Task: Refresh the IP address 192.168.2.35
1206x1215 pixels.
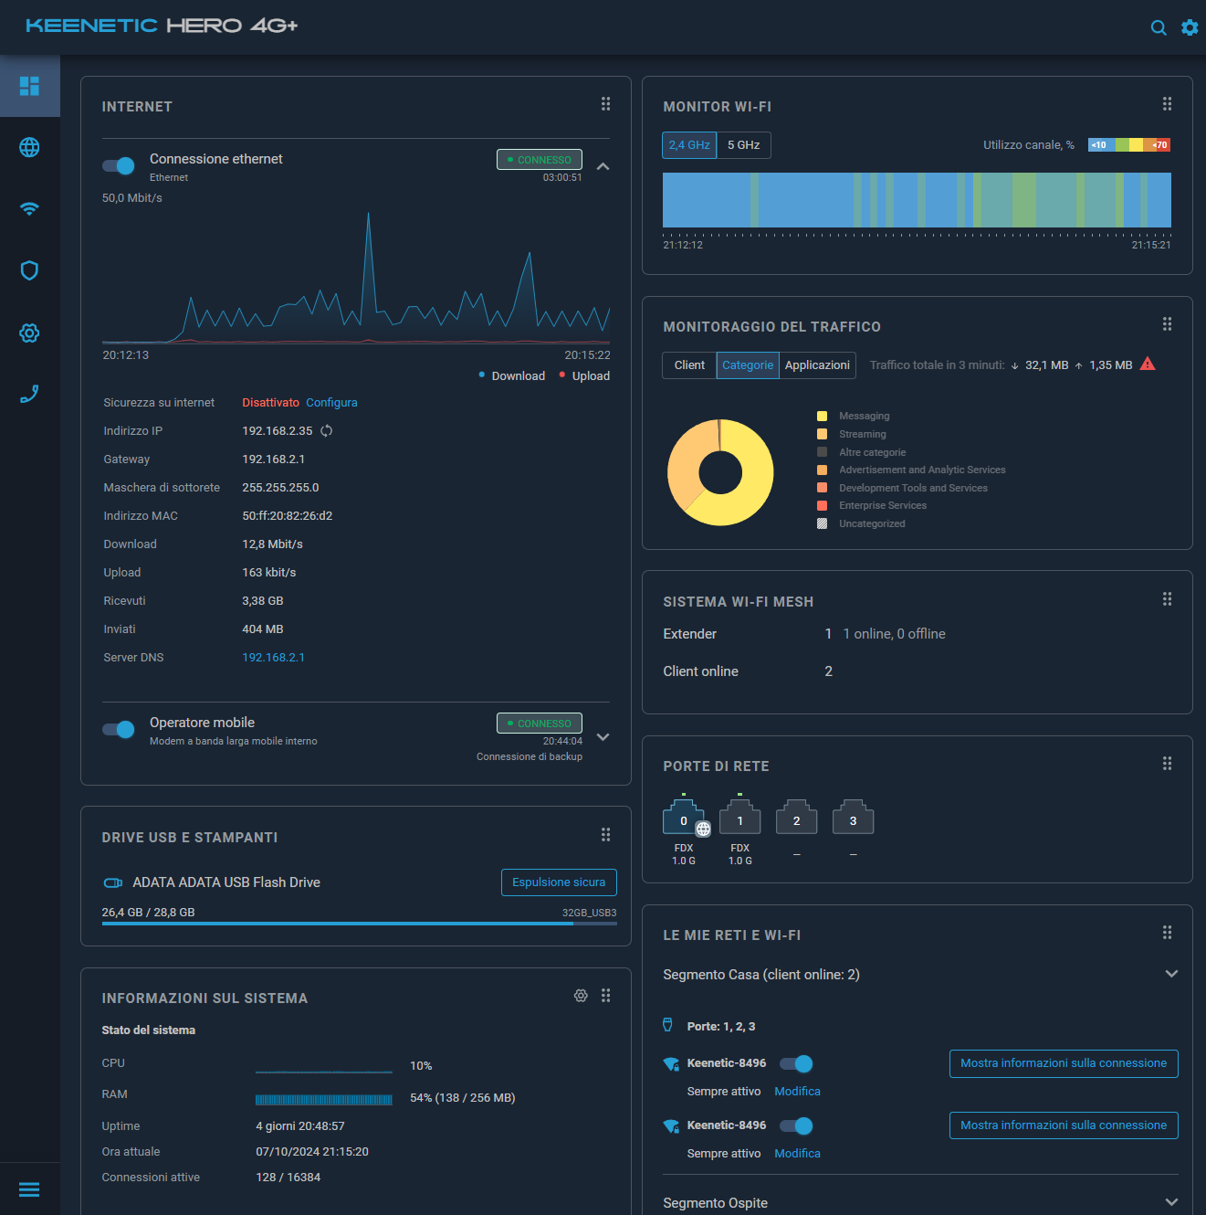Action: [327, 431]
